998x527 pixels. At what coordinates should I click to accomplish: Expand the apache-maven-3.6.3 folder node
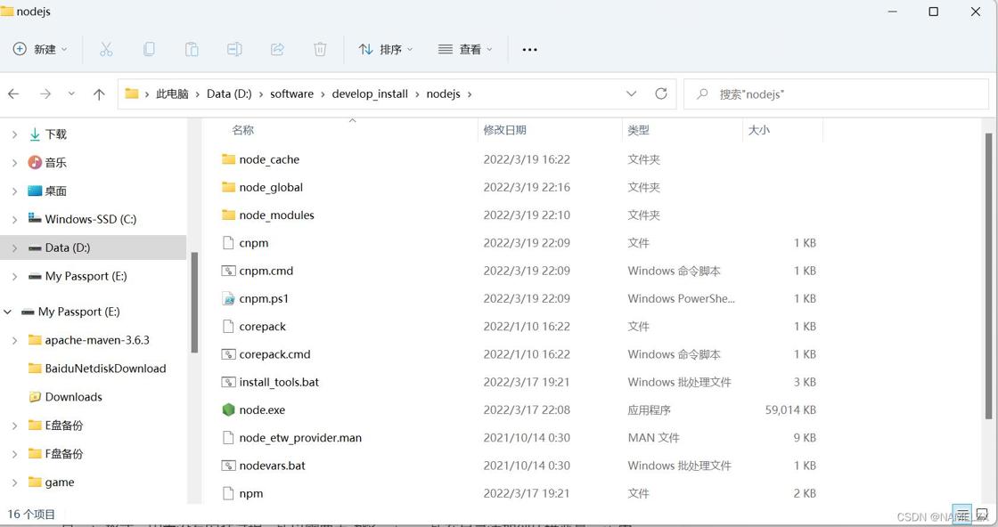pyautogui.click(x=14, y=340)
